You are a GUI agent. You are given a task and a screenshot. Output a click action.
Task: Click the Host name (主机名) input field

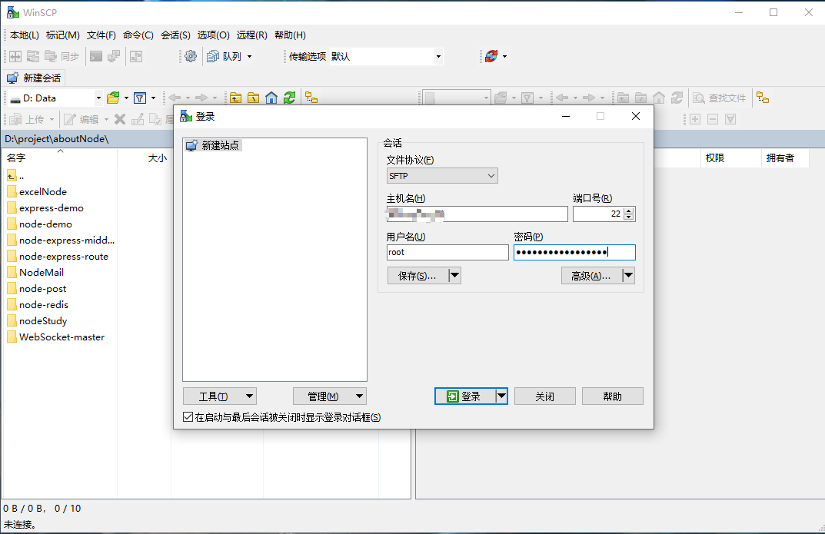477,214
